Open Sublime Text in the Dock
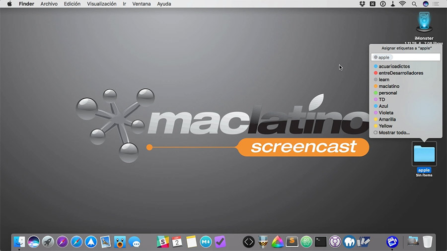This screenshot has height=251, width=447. (x=292, y=242)
